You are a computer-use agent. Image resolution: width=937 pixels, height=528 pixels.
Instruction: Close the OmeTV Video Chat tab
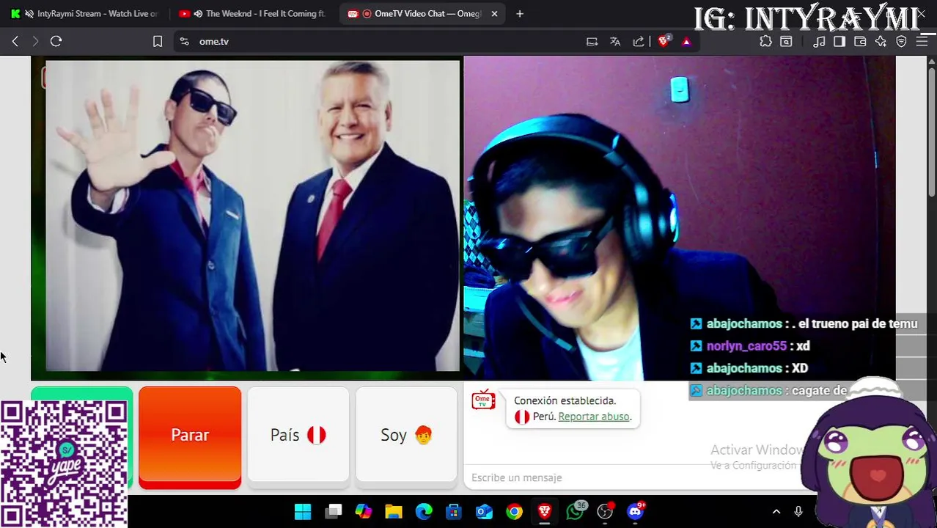pyautogui.click(x=494, y=14)
